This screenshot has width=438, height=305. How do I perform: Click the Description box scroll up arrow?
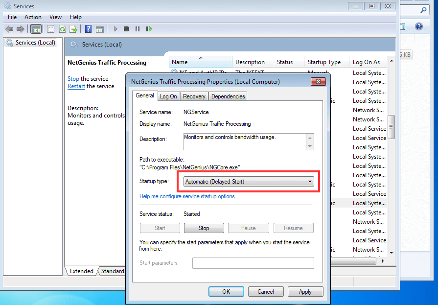tap(310, 138)
